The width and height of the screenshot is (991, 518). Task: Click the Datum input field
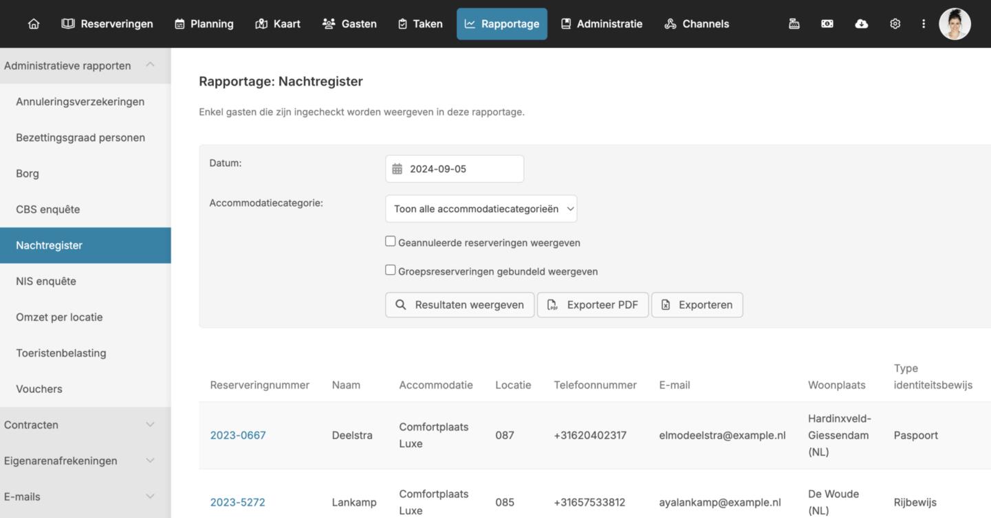point(461,169)
